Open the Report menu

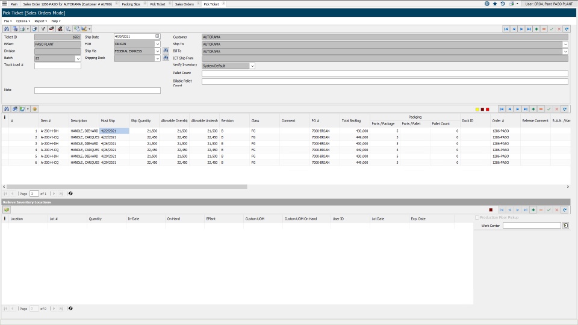point(40,21)
